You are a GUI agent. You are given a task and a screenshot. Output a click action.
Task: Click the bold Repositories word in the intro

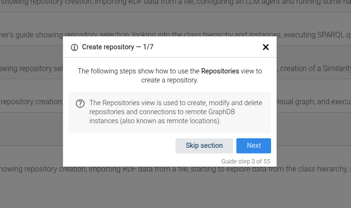(x=220, y=71)
